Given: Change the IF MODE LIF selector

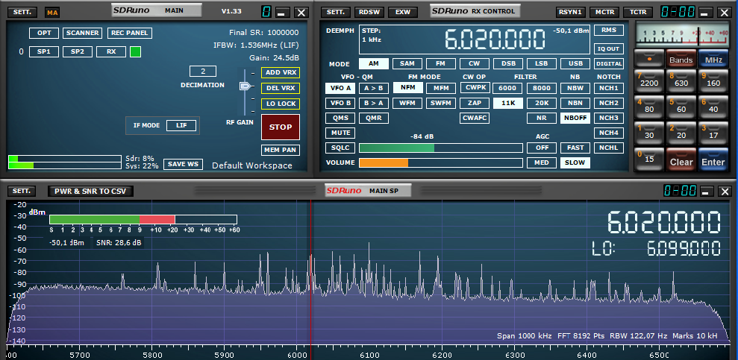Looking at the screenshot, I should (181, 125).
